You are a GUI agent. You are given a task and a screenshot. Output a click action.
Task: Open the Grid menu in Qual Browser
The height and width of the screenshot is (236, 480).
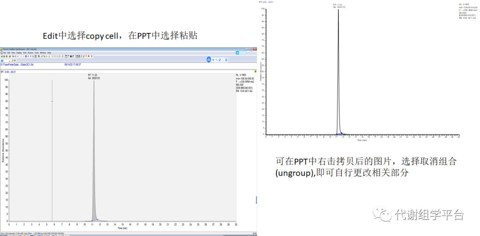[24, 52]
